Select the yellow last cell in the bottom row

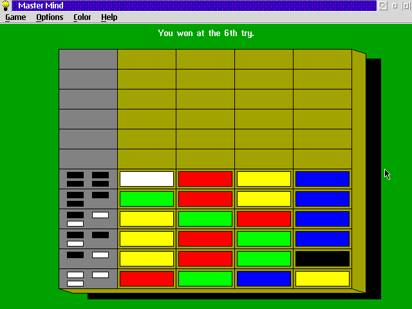323,279
